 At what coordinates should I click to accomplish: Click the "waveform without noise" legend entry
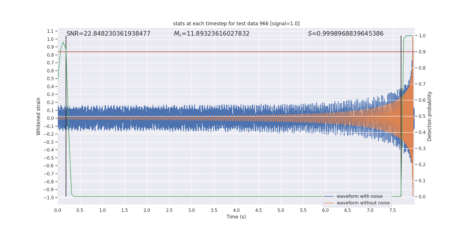click(x=363, y=203)
